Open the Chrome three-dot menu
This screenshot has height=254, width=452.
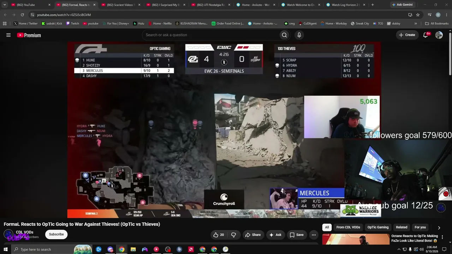tap(447, 15)
